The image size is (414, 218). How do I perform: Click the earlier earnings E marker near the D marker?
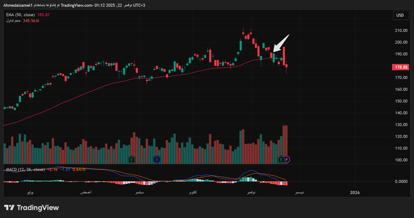tap(131, 159)
